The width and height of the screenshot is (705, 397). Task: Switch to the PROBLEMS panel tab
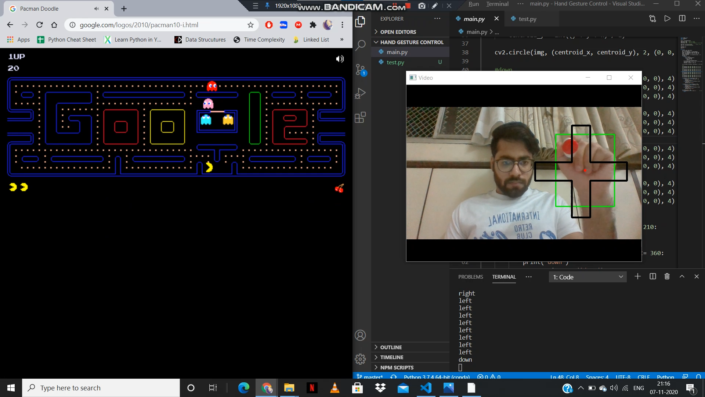[x=470, y=277]
